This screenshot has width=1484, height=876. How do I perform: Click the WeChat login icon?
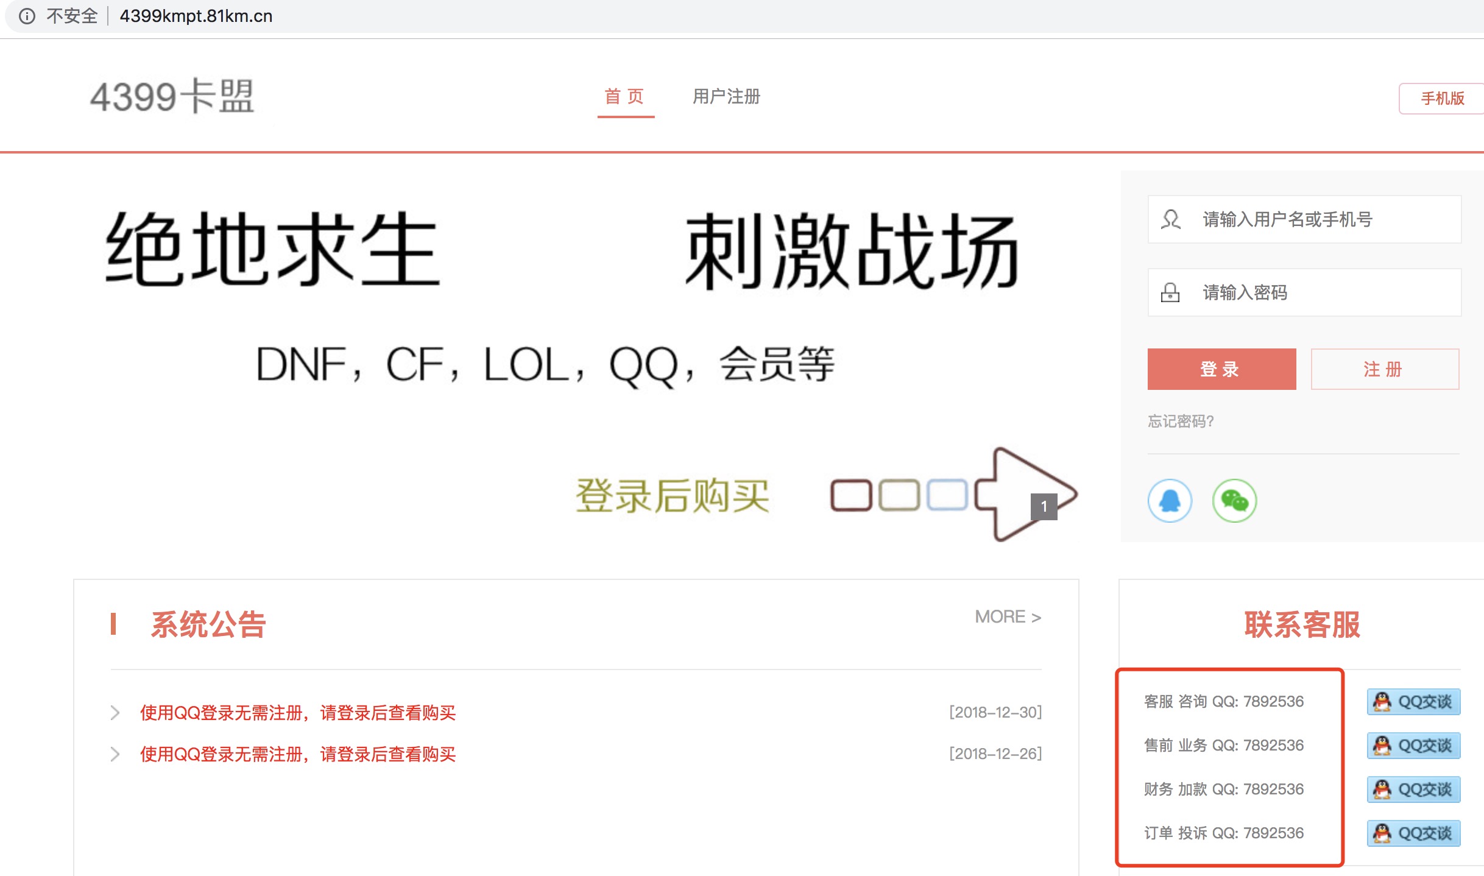point(1234,501)
